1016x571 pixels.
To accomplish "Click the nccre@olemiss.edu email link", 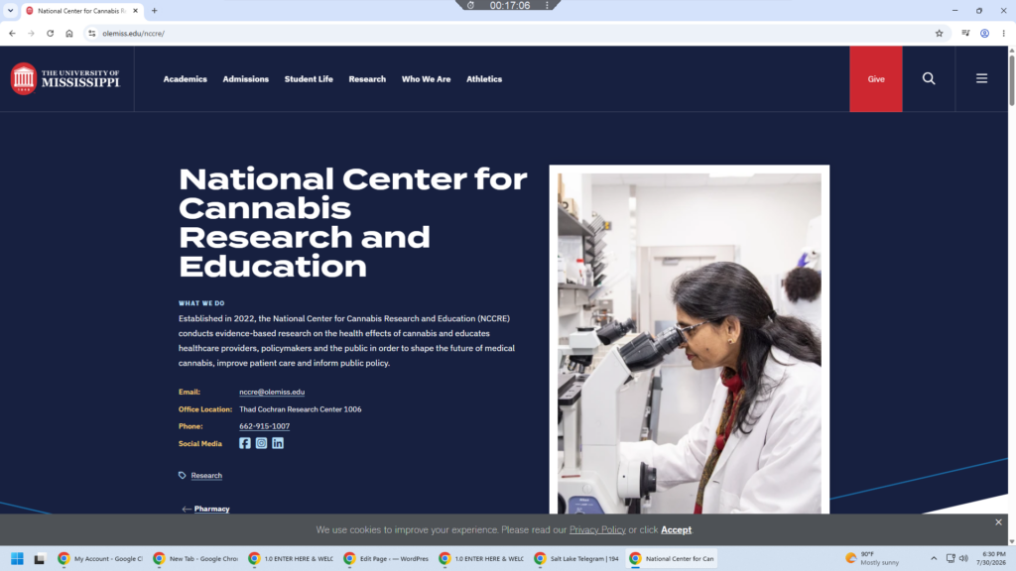I will [272, 392].
